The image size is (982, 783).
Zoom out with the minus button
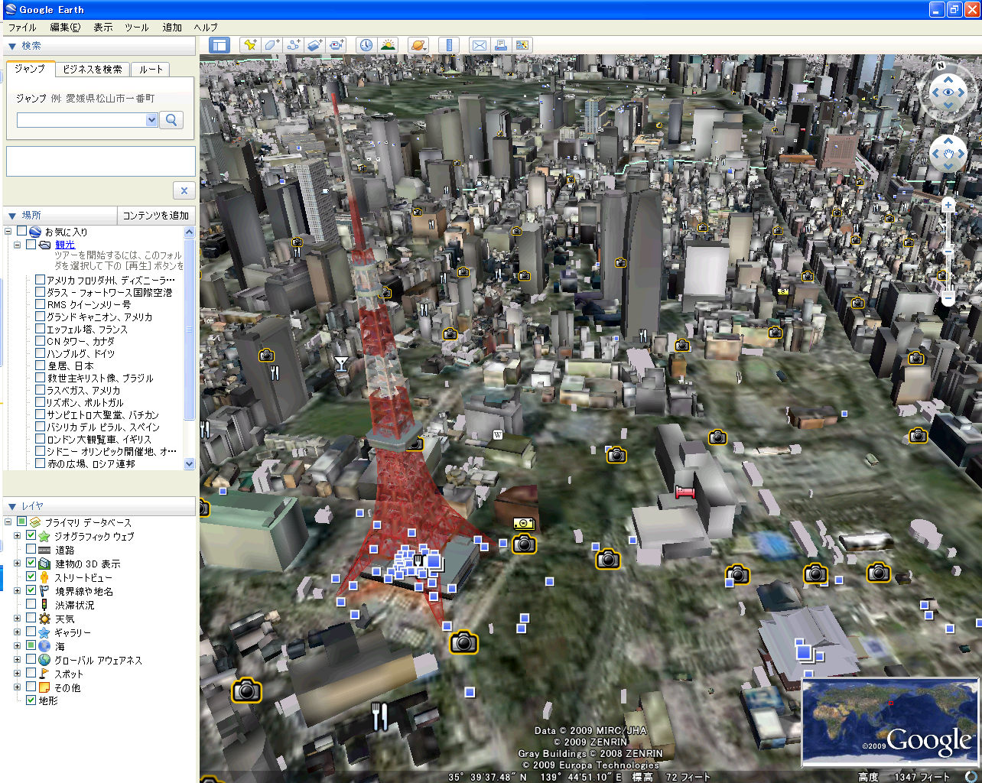pos(948,298)
